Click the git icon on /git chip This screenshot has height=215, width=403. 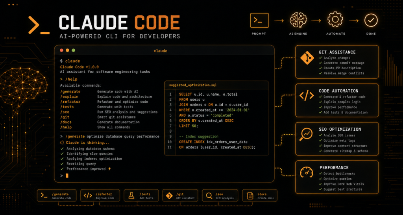[x=169, y=196]
